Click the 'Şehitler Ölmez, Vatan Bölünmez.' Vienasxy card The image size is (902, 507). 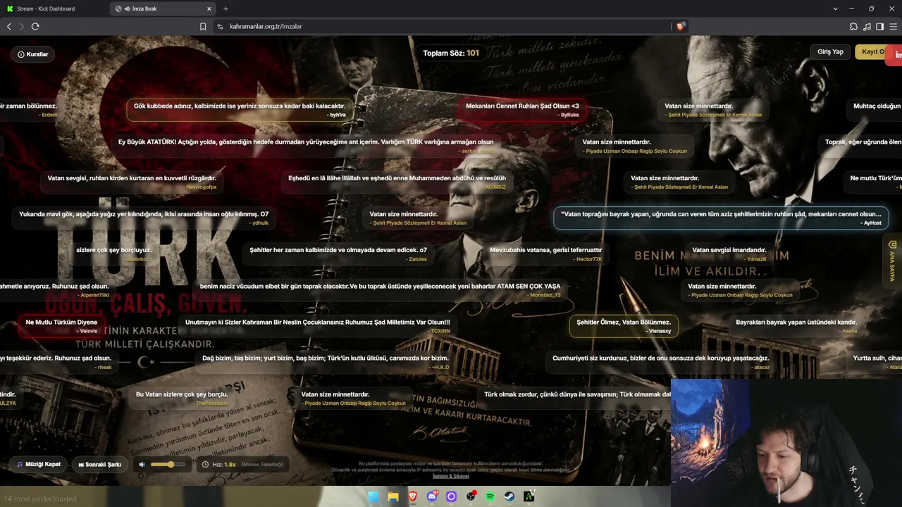624,326
